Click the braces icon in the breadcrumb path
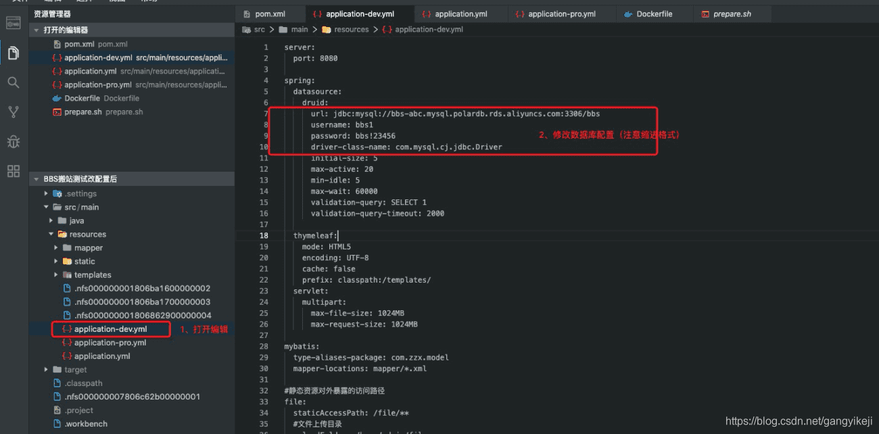Image resolution: width=879 pixels, height=434 pixels. pos(387,30)
